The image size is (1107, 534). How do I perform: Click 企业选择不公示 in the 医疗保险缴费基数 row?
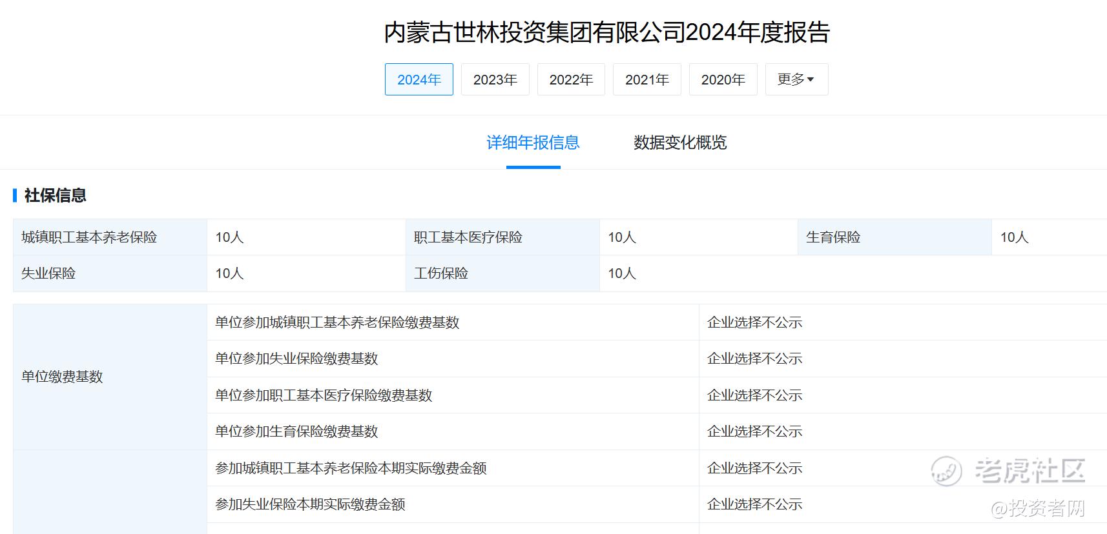tap(754, 395)
